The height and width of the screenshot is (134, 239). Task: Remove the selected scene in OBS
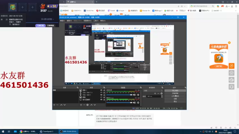[x=57, y=105]
